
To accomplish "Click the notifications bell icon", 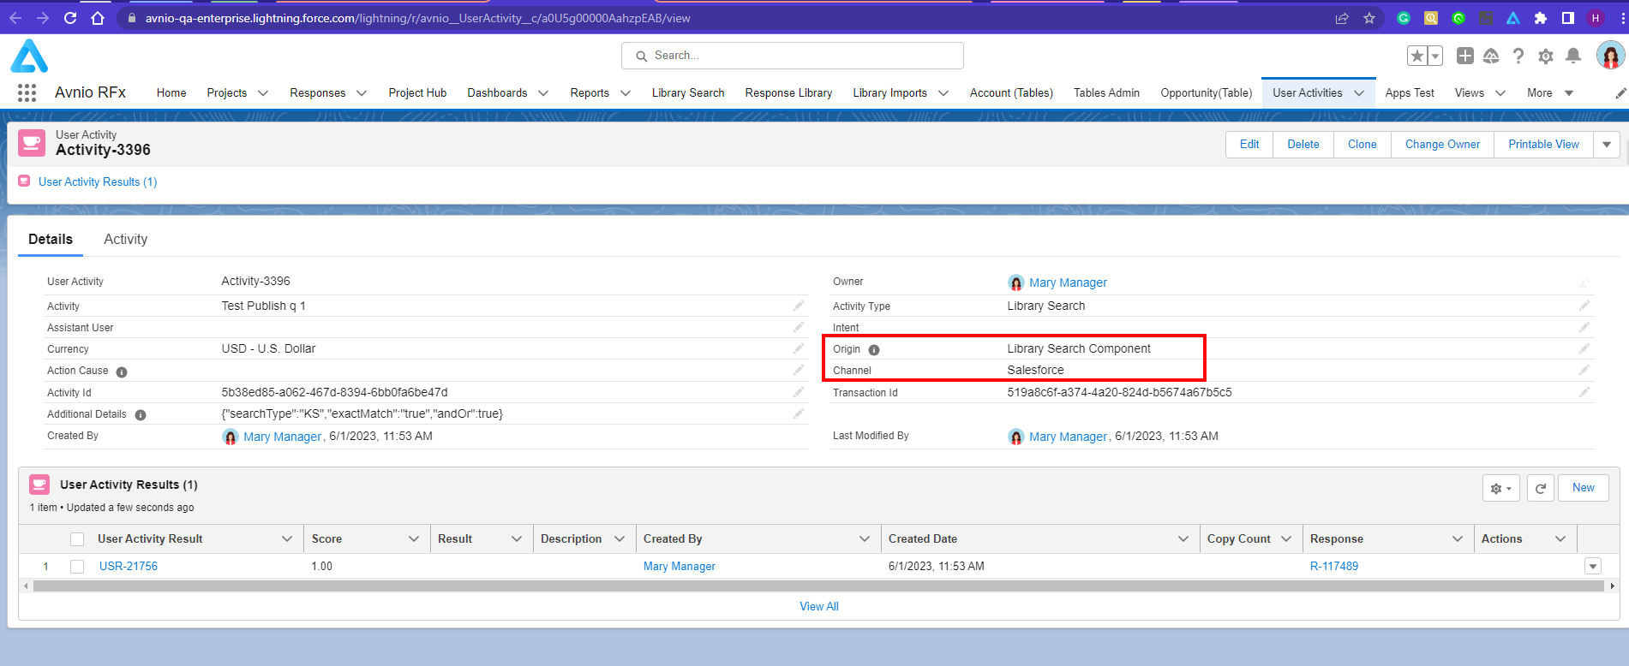I will (1572, 56).
